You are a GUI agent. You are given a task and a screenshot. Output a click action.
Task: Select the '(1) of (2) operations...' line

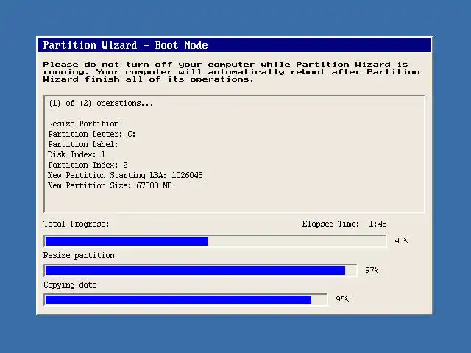101,103
